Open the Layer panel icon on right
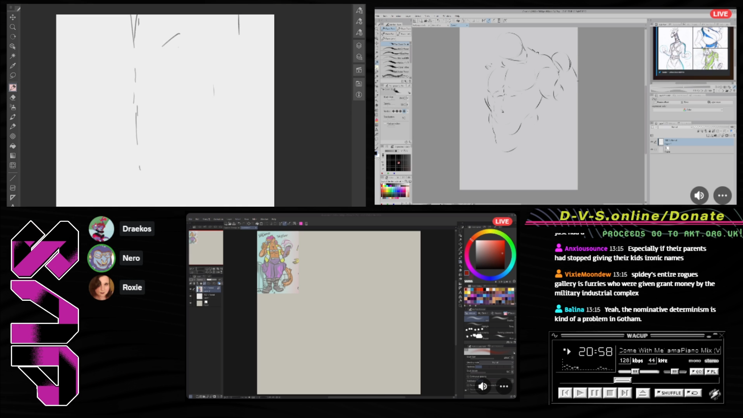 (359, 45)
